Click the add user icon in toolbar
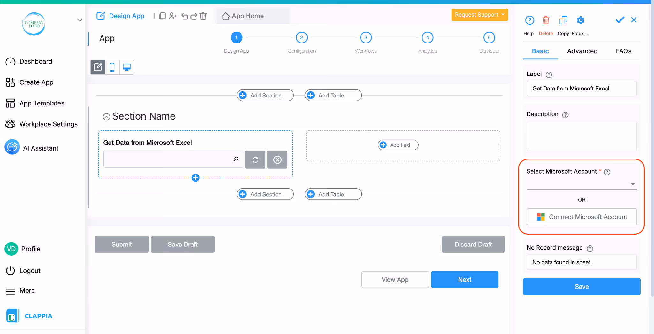The image size is (654, 334). 173,16
